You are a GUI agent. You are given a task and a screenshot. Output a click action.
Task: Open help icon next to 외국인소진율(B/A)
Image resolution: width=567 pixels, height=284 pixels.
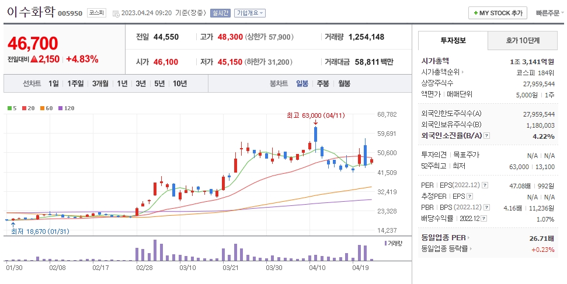[x=487, y=136]
